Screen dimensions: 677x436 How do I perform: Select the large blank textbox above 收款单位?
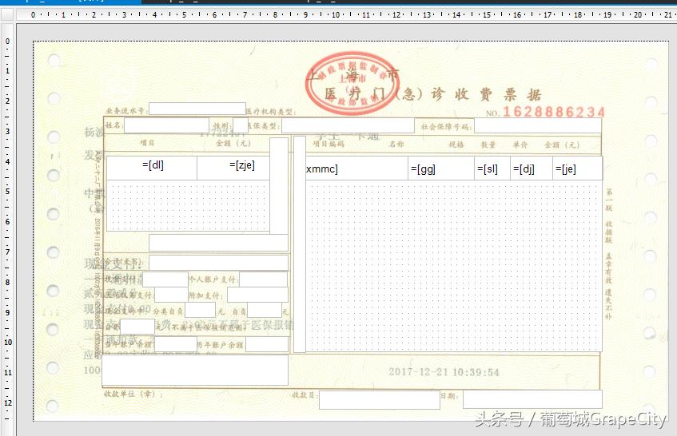coord(195,370)
